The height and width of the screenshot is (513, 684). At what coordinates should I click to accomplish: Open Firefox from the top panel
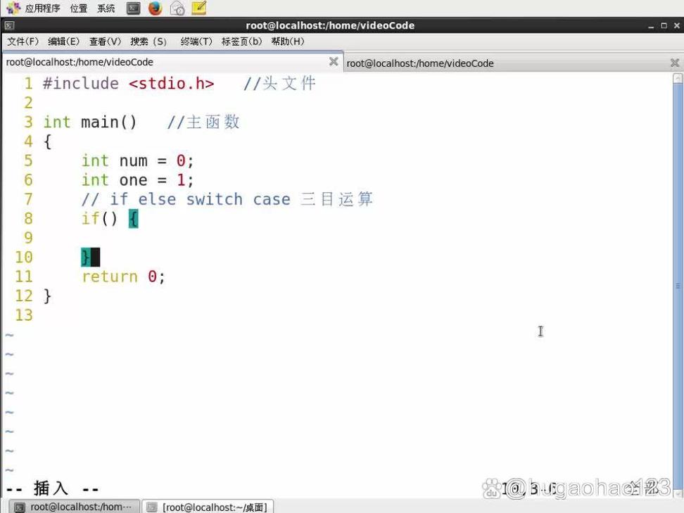click(155, 8)
